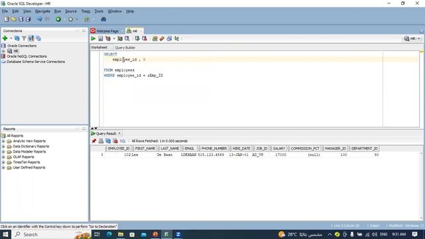Click the Commit icon in worksheet toolbar
The height and width of the screenshot is (239, 425).
137,39
